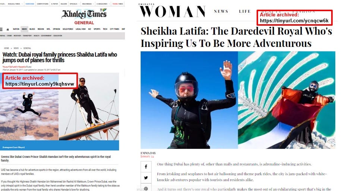Screen dimensions: 342x191
Task: Share article via Pinterest icon
Action: tap(146, 188)
